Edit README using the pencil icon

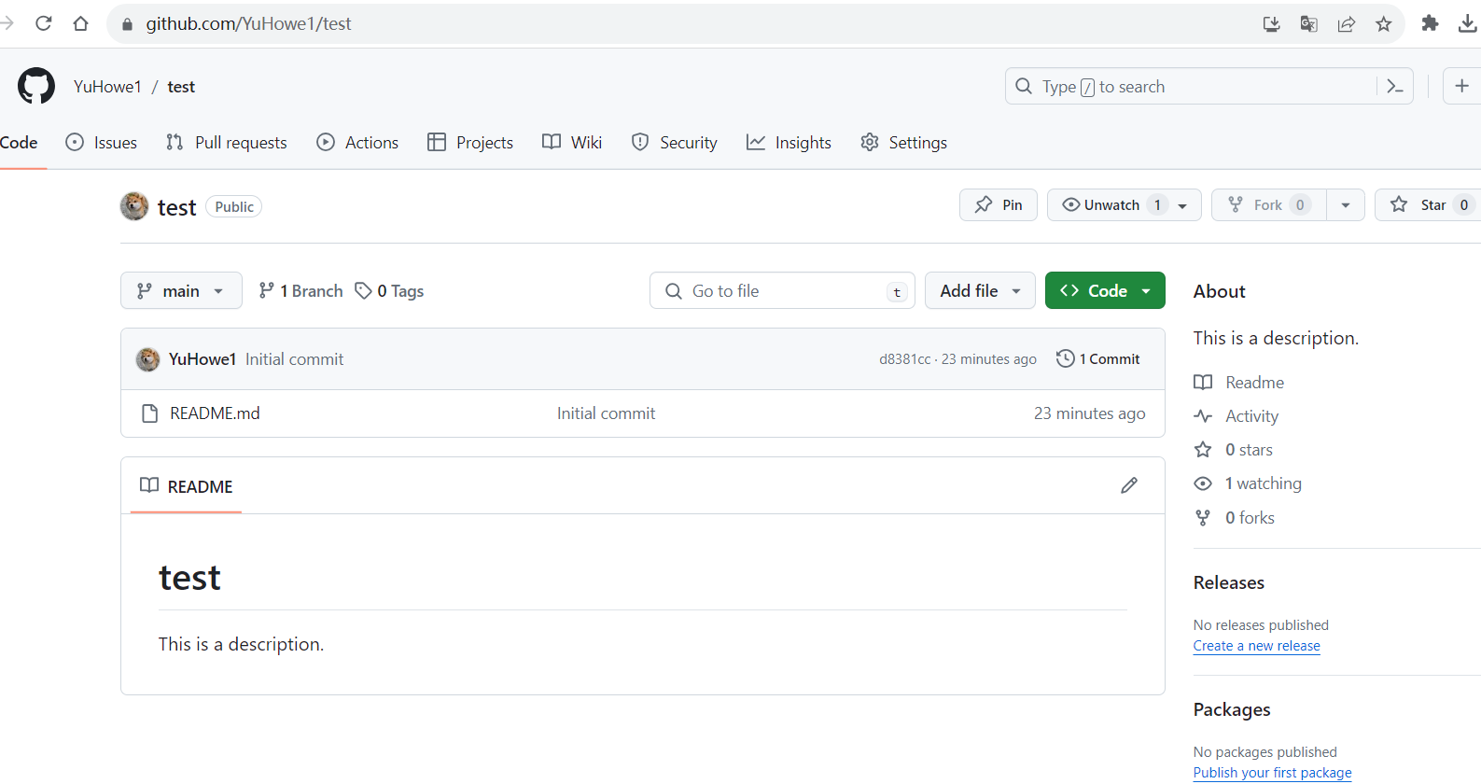(1129, 485)
